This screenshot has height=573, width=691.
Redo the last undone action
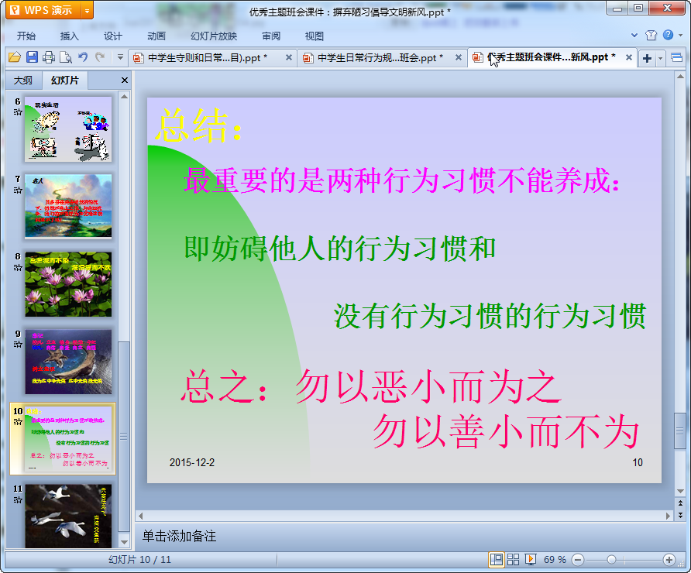[100, 57]
